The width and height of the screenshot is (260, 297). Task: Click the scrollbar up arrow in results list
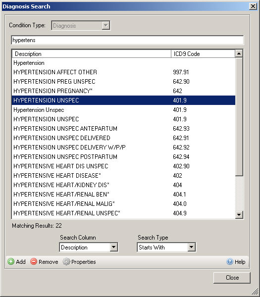tap(239, 54)
